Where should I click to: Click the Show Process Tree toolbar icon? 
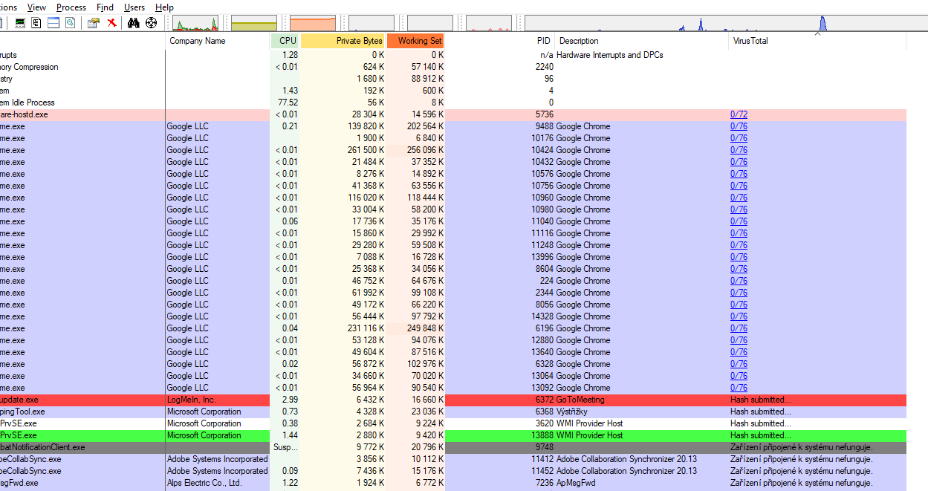36,23
